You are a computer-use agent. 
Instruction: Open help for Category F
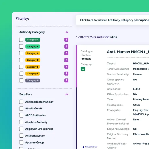(x=66, y=74)
